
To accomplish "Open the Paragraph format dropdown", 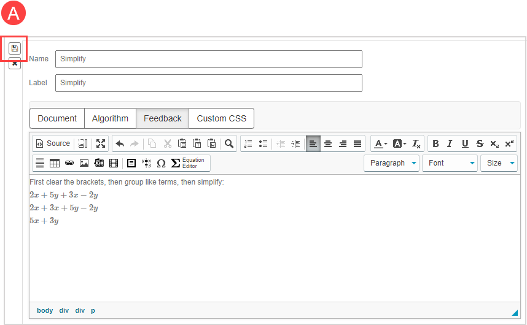I will pos(391,163).
